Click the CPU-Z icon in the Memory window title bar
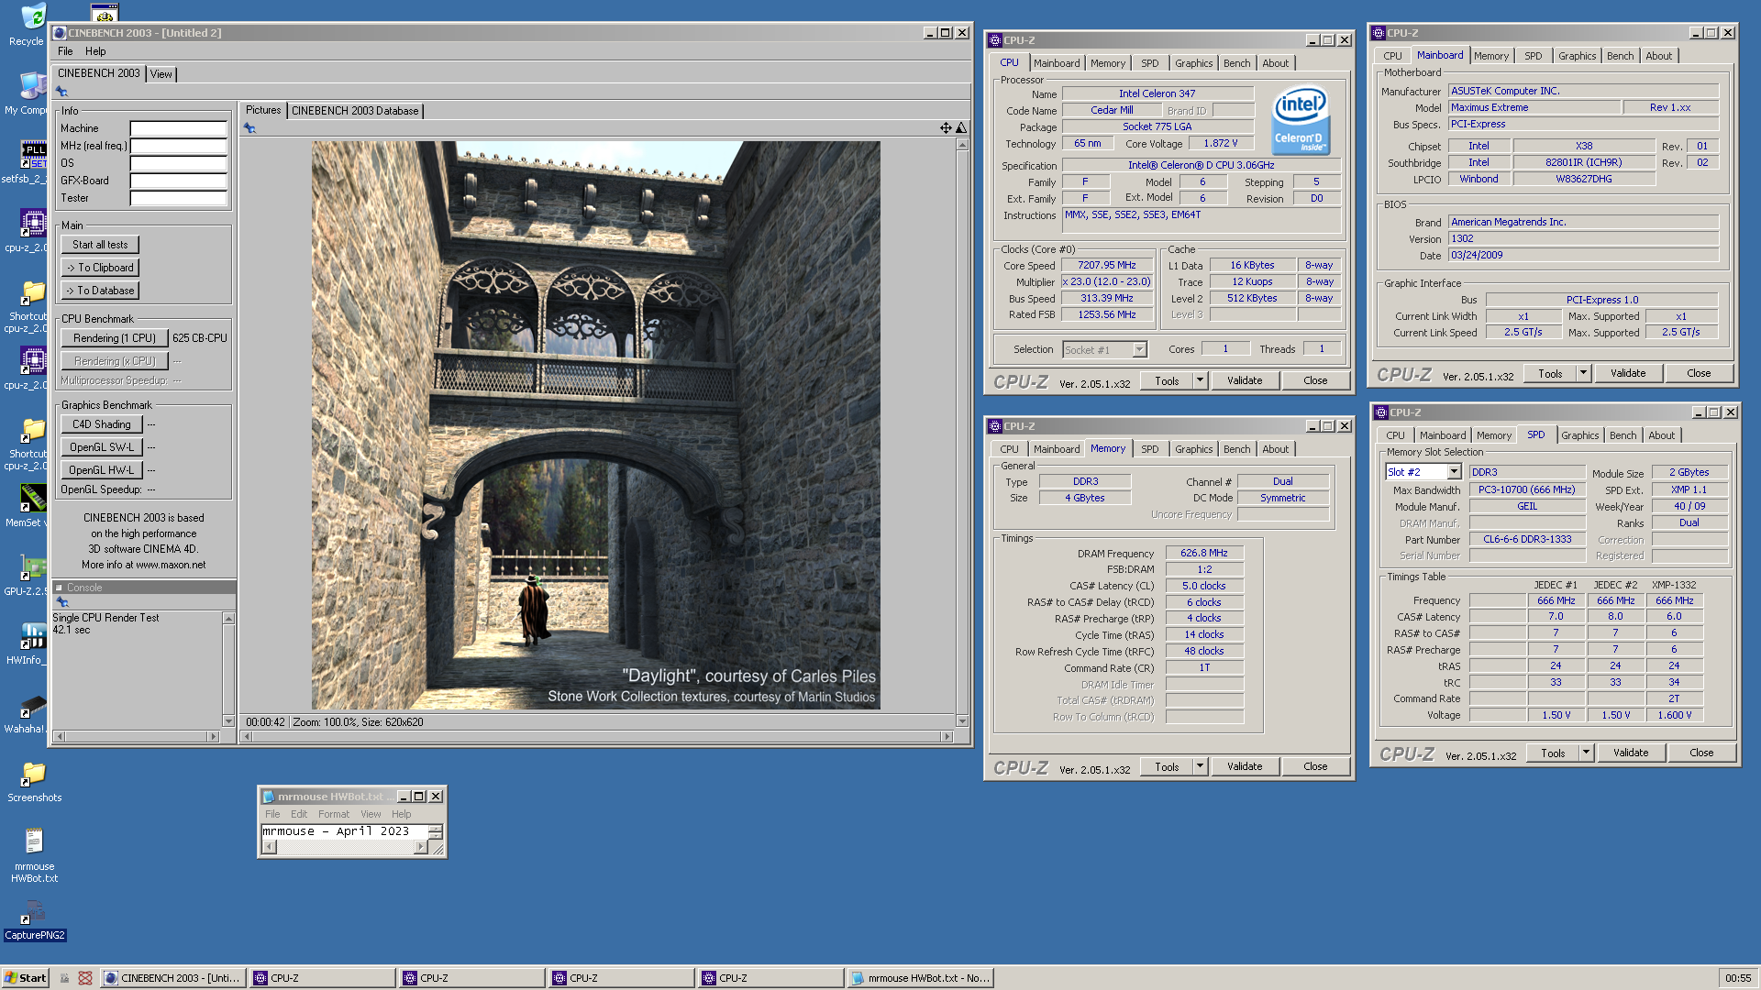This screenshot has width=1761, height=990. click(x=994, y=426)
